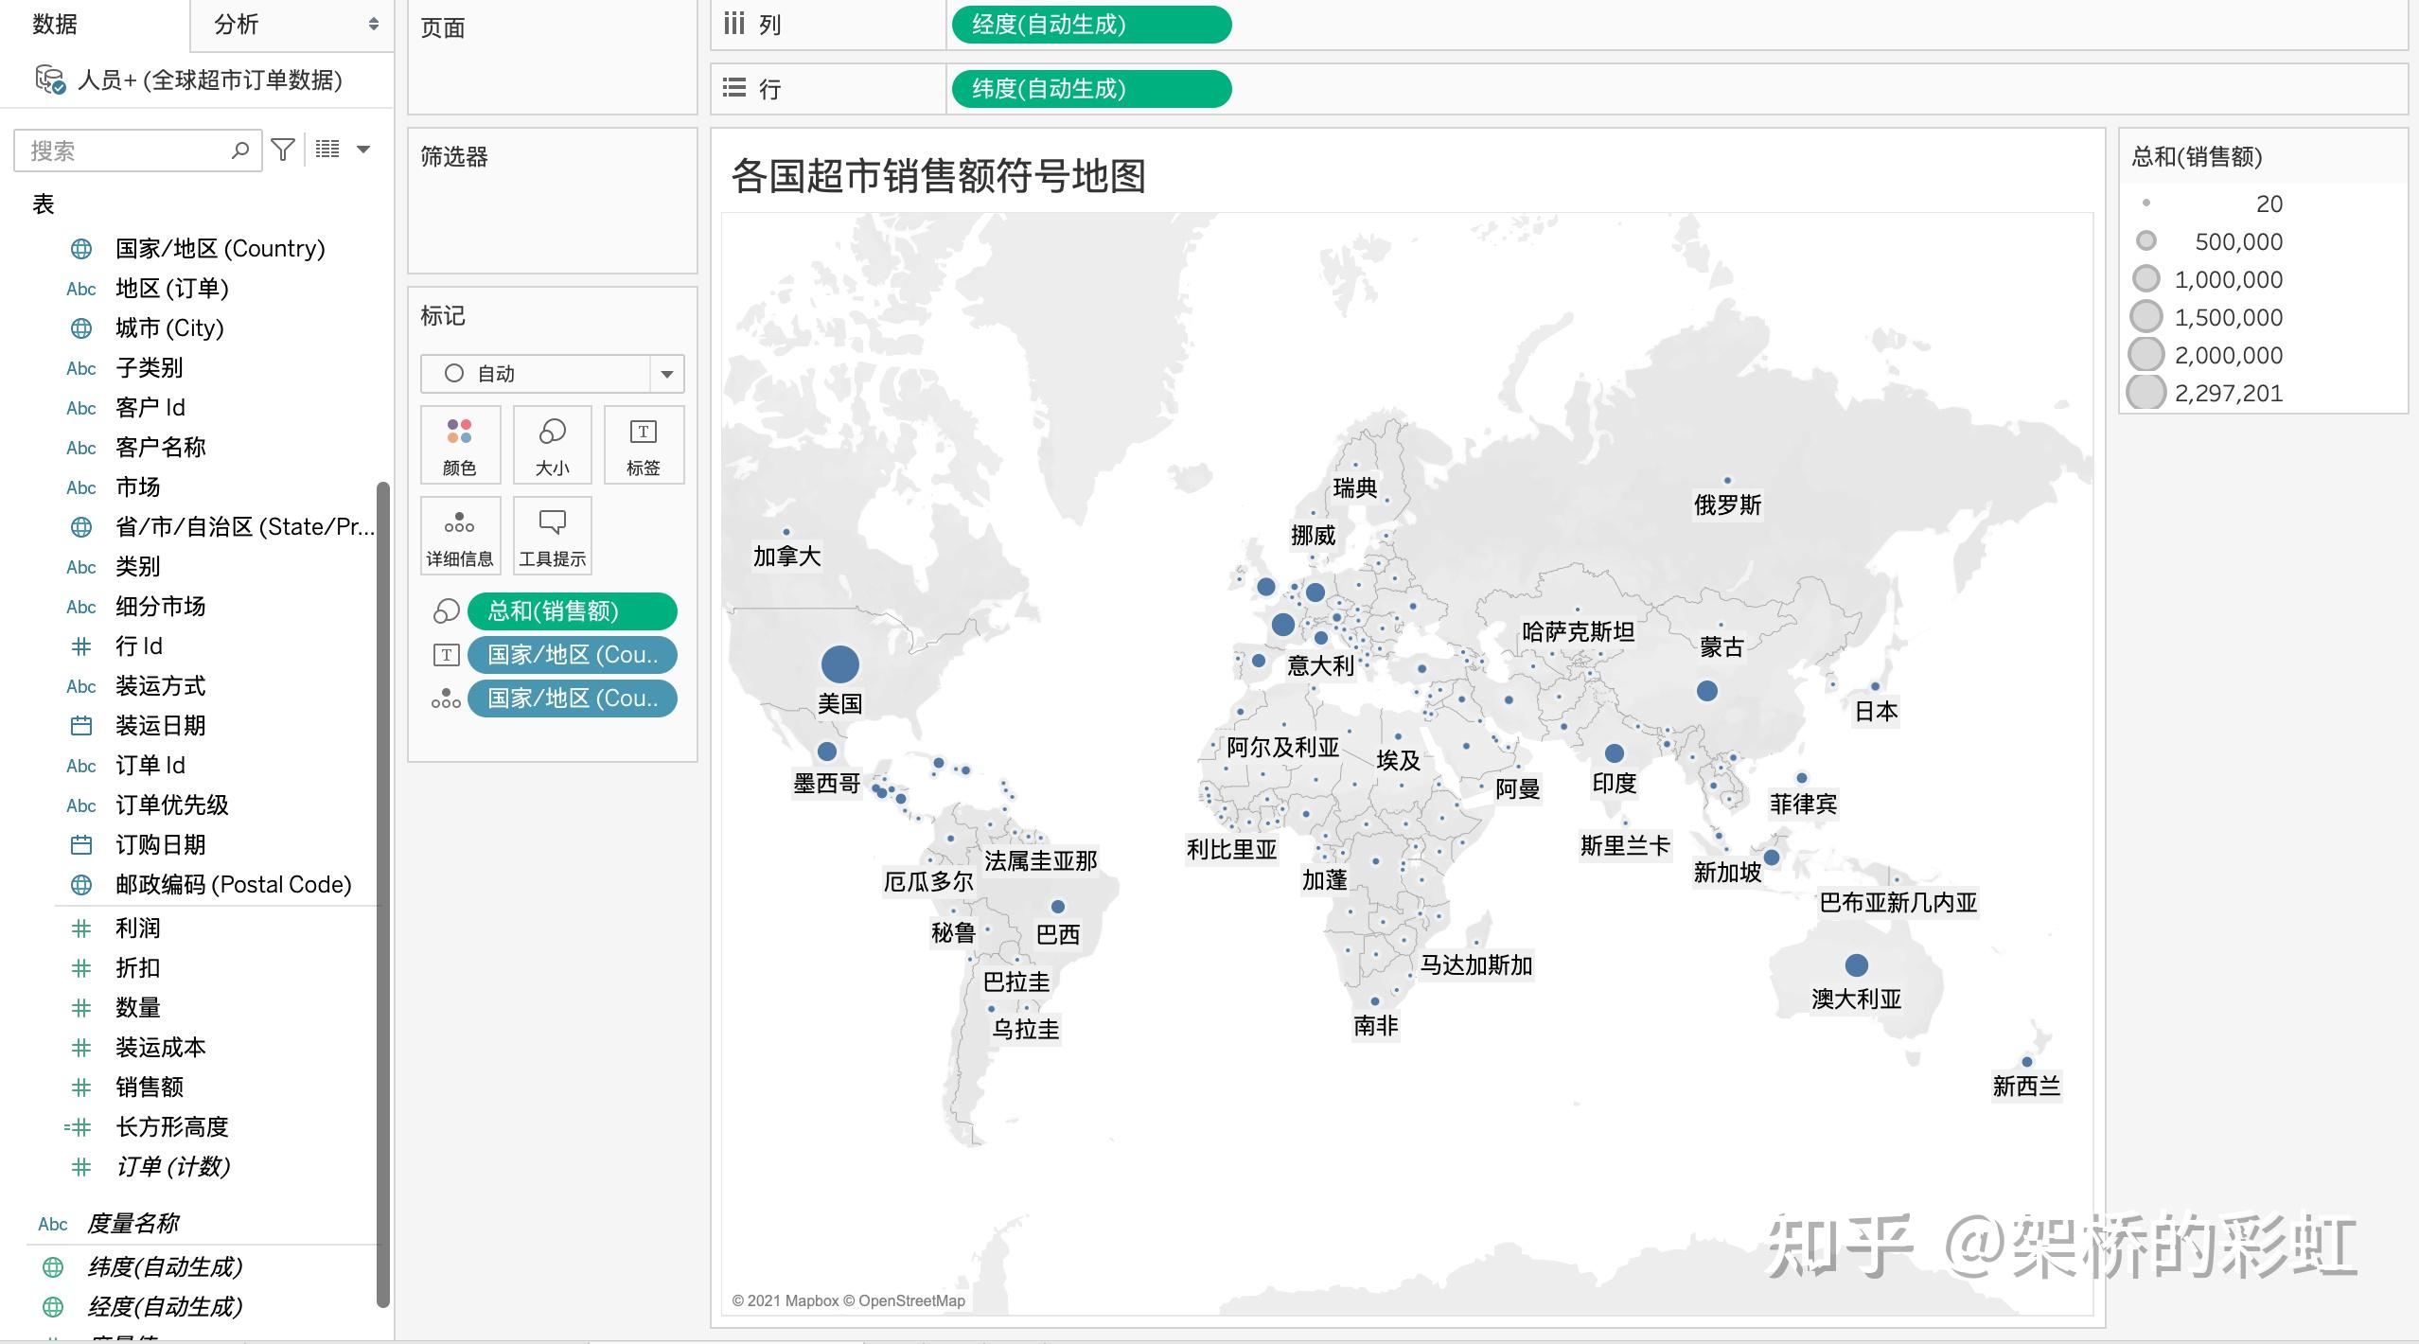Click the 经度(自动生成) pill on the columns shelf
This screenshot has width=2419, height=1344.
point(1091,25)
